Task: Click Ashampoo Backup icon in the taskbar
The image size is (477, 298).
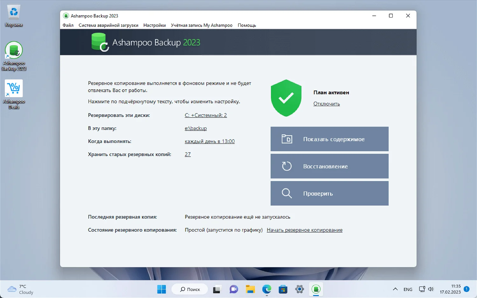Action: (316, 289)
